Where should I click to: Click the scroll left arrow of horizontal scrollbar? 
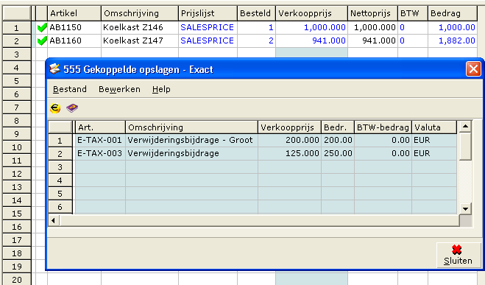pos(54,221)
